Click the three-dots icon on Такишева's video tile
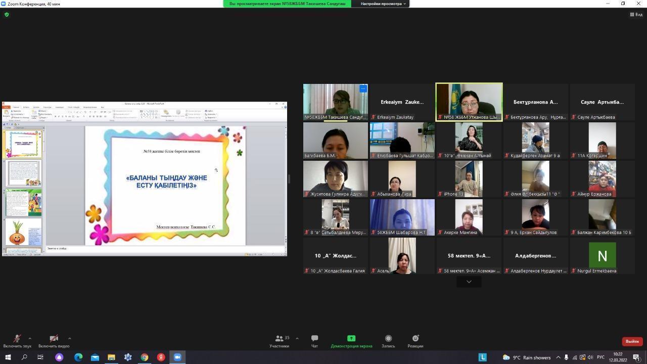Image resolution: width=647 pixels, height=364 pixels. [x=363, y=89]
